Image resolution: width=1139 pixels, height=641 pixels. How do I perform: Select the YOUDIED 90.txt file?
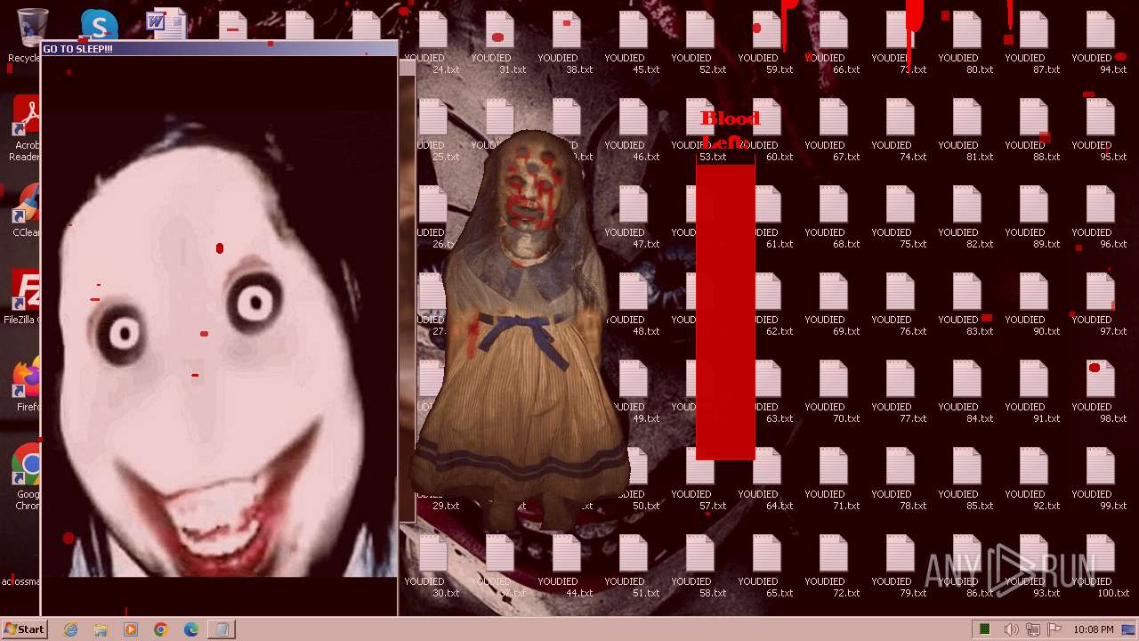pyautogui.click(x=1033, y=305)
